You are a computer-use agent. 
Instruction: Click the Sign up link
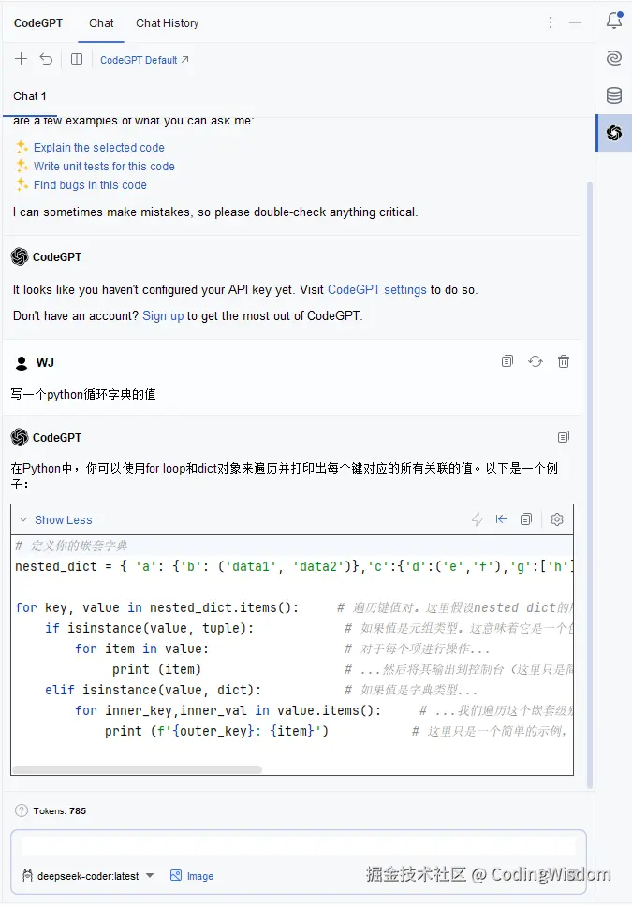point(163,315)
